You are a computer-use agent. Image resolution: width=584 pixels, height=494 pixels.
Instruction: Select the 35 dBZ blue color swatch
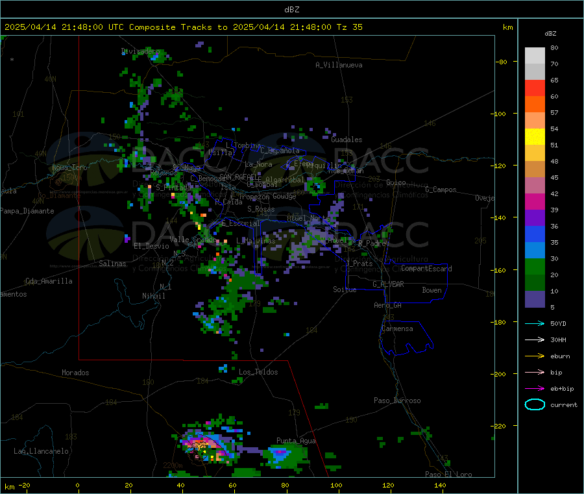pyautogui.click(x=535, y=234)
